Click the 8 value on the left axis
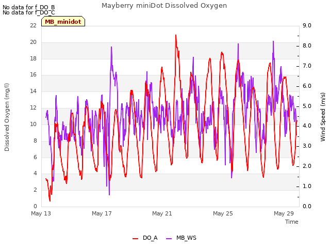 (x=35, y=141)
